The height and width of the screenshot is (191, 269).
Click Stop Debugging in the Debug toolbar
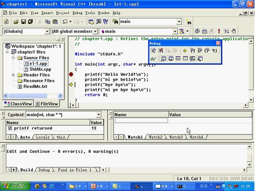point(161,51)
